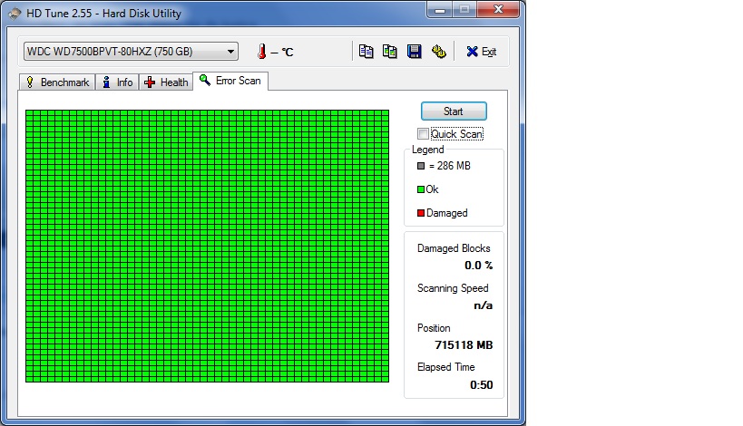Click the red Damaged legend square

(421, 213)
